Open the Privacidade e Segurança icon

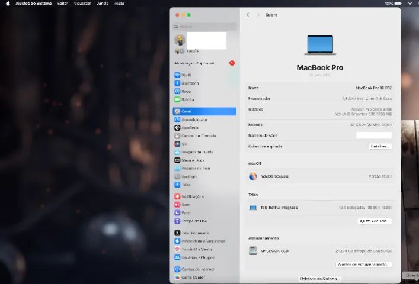point(177,241)
